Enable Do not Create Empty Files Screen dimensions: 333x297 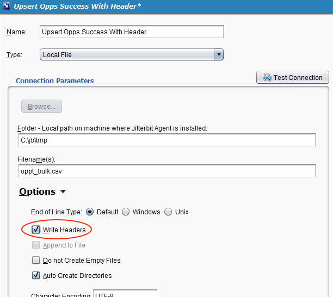click(36, 261)
